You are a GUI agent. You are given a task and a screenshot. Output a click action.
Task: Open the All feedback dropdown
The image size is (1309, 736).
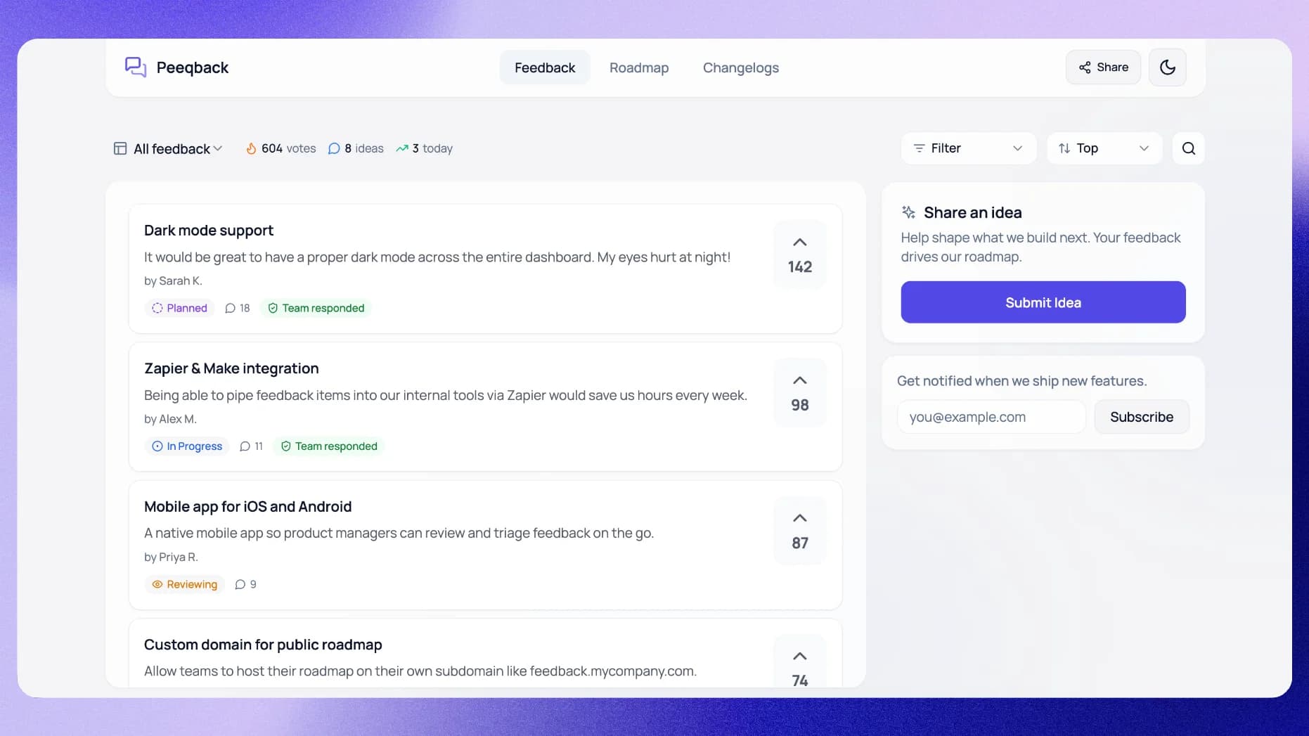pyautogui.click(x=167, y=148)
